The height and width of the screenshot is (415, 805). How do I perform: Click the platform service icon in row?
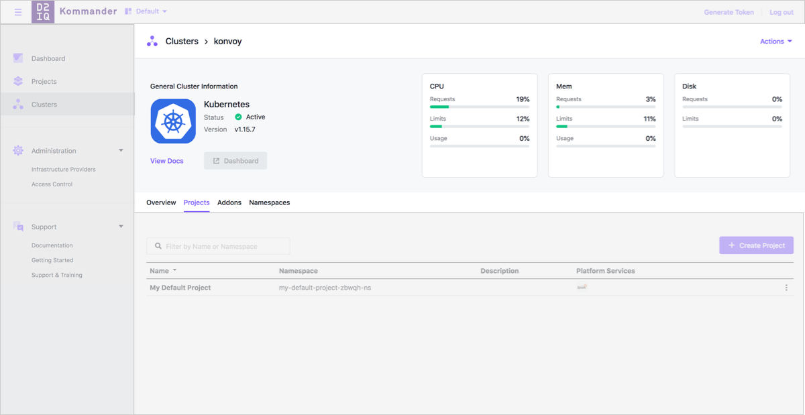582,287
